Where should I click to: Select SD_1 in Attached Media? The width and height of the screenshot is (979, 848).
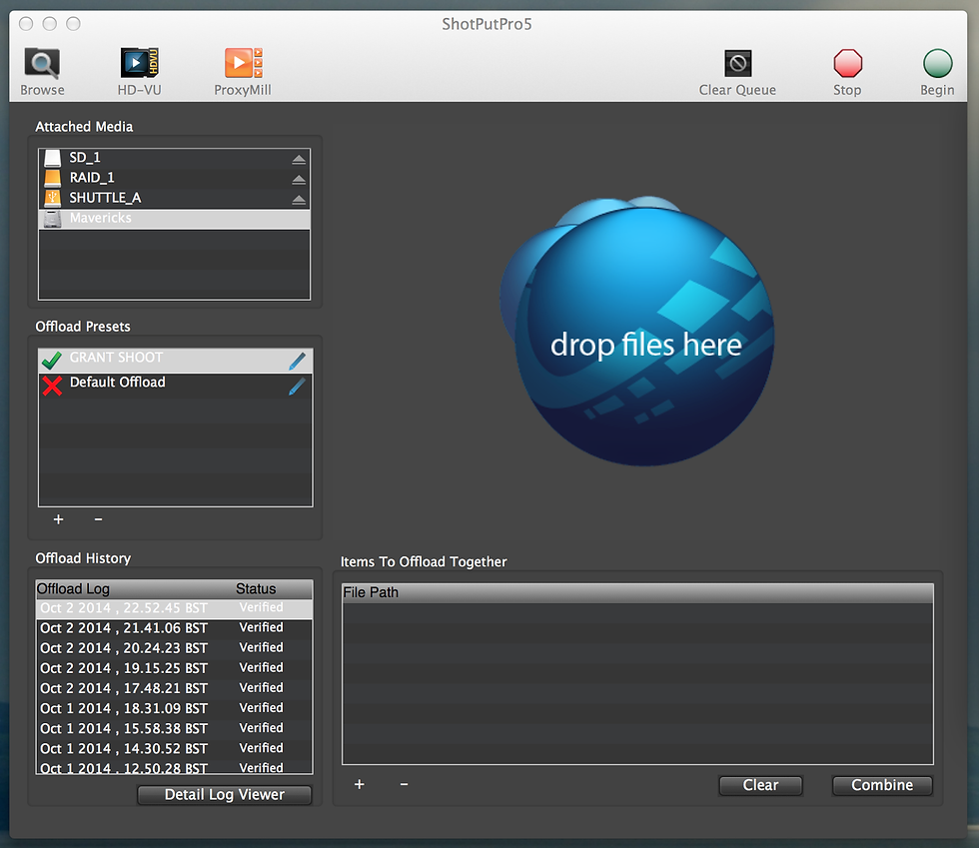click(x=174, y=158)
